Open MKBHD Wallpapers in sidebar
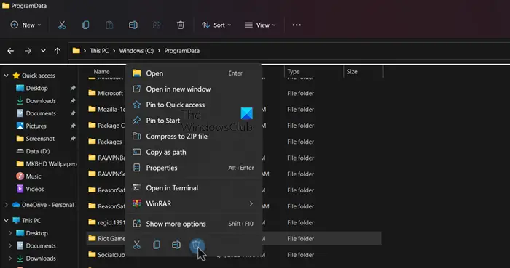The width and height of the screenshot is (510, 268). [x=47, y=163]
